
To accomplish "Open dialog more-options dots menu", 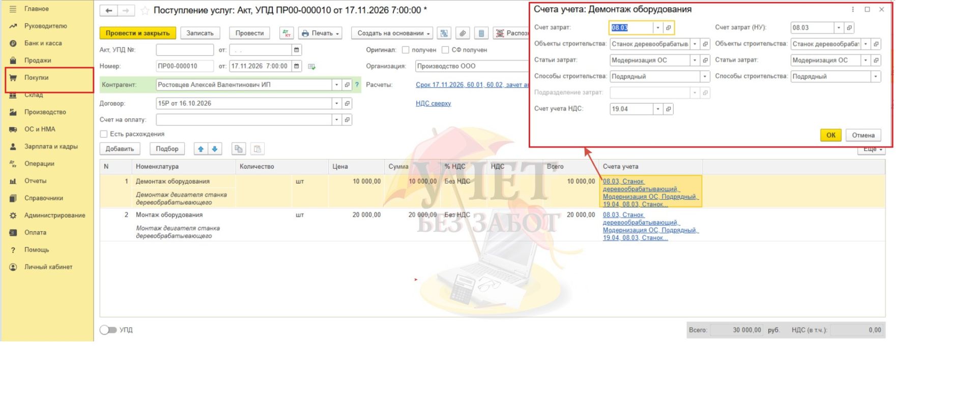I will coord(853,9).
